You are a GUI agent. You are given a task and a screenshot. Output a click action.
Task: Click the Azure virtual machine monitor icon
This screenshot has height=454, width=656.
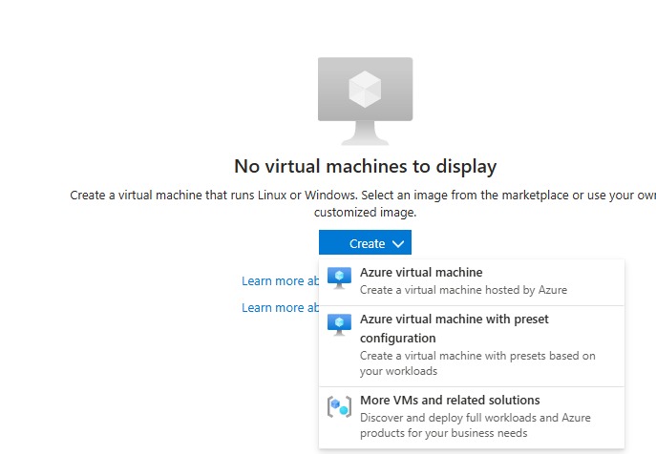[x=339, y=278]
